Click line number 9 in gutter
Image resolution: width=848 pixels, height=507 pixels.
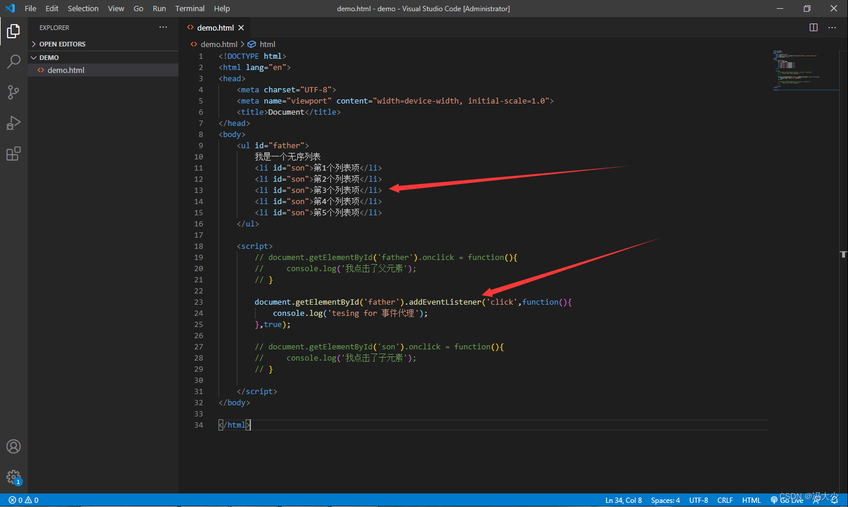pos(201,145)
